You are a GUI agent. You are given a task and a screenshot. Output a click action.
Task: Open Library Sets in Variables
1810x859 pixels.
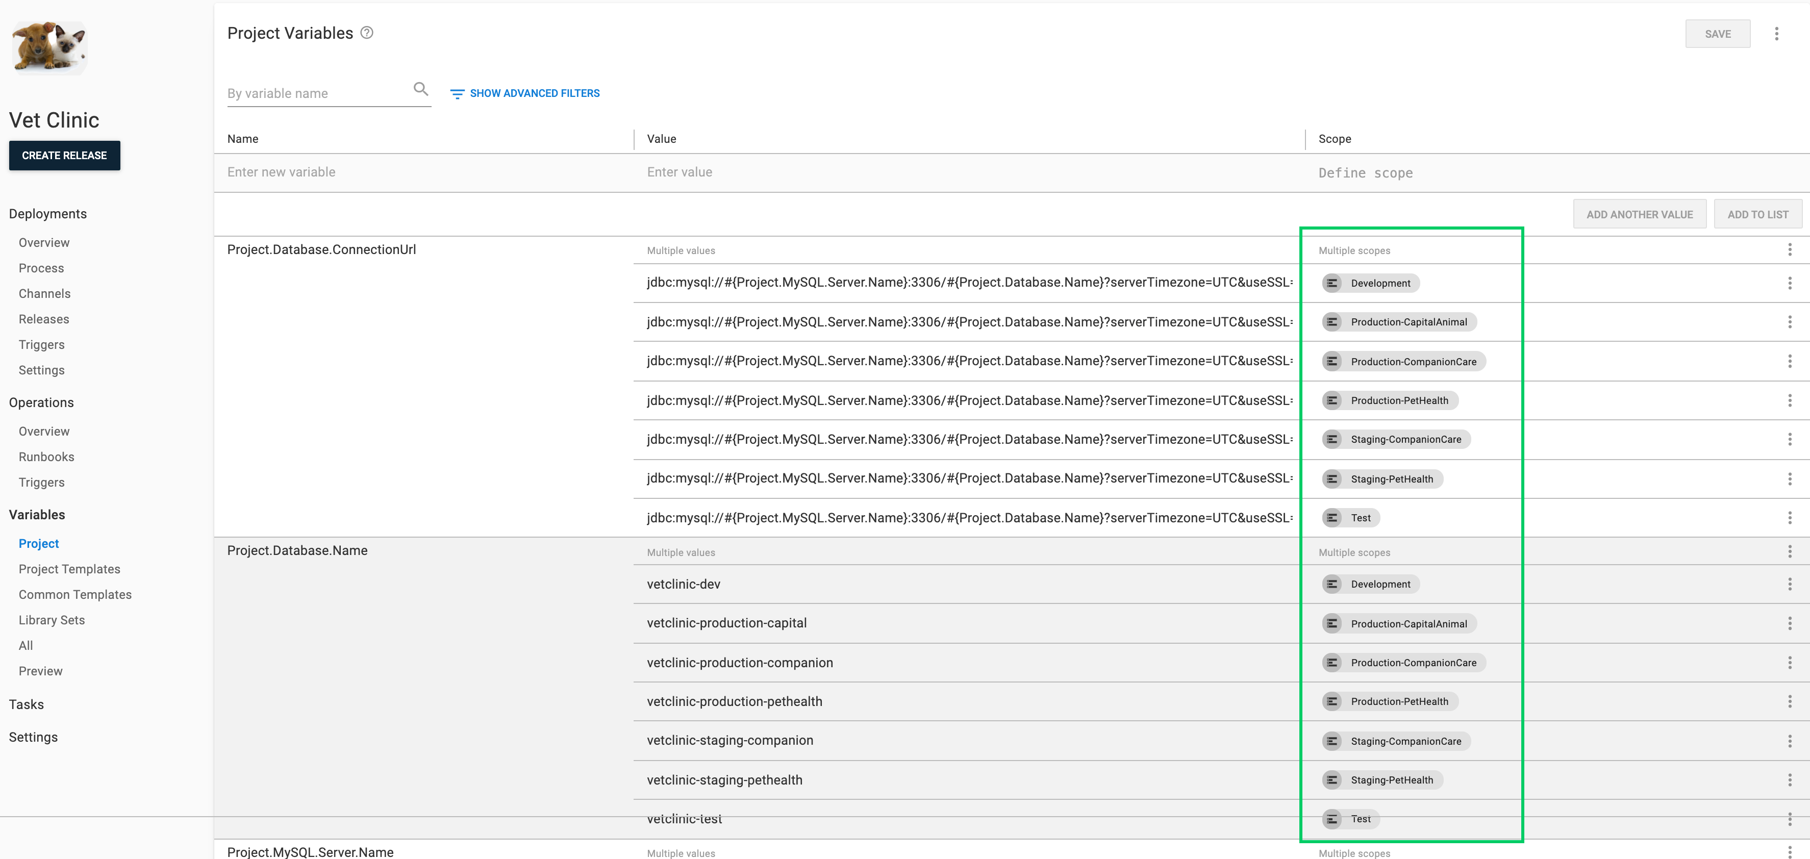click(x=52, y=620)
